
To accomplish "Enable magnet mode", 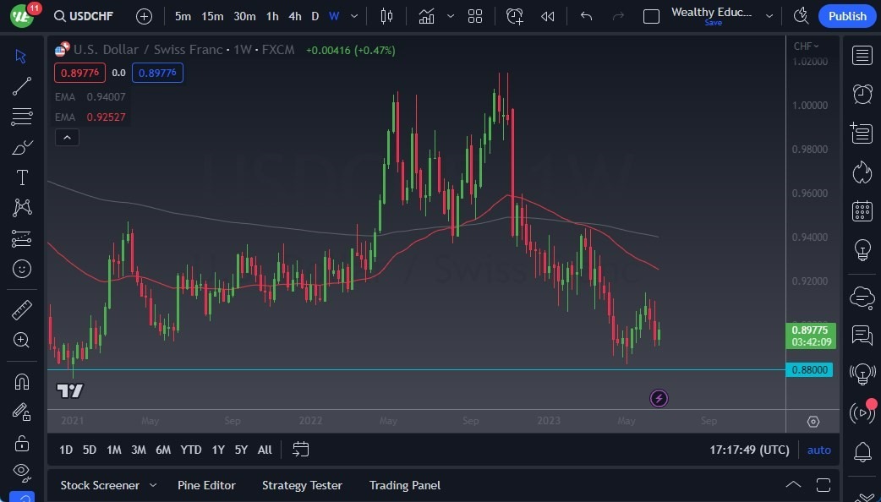I will point(21,381).
